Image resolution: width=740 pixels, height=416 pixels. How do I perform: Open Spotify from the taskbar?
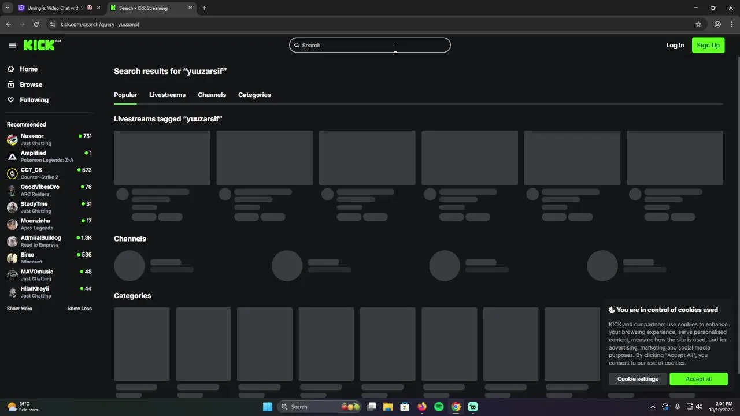439,407
